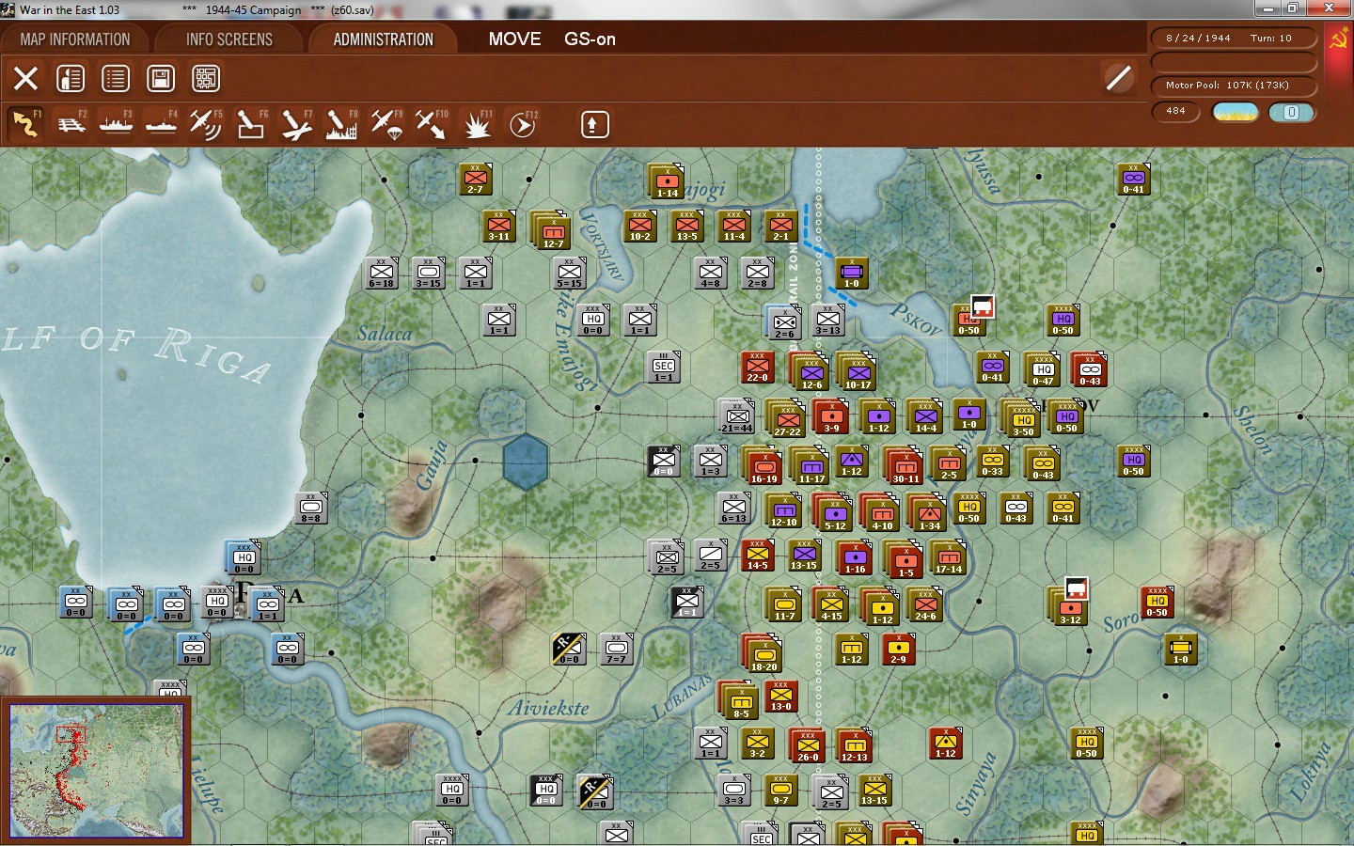Click the F12 end turn icon
The width and height of the screenshot is (1354, 846).
[x=523, y=124]
